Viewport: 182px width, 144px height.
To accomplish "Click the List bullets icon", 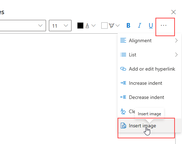I will click(x=123, y=55).
